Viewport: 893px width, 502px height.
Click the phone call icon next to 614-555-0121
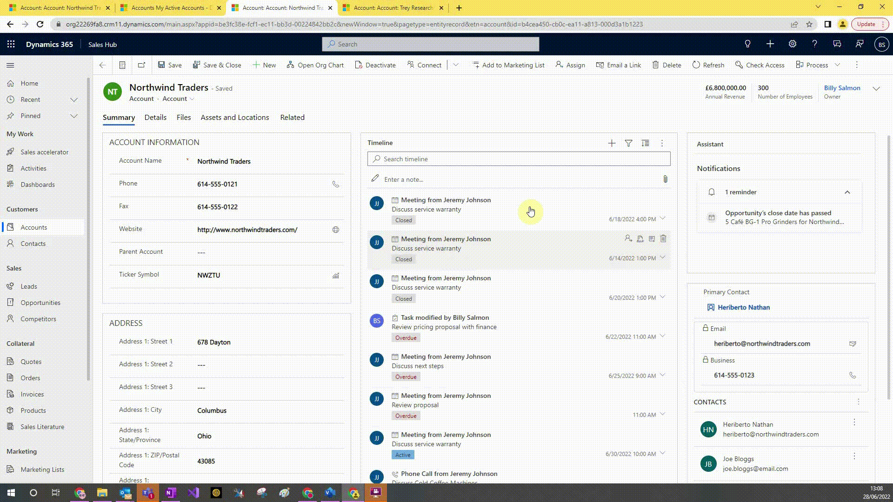click(x=335, y=184)
